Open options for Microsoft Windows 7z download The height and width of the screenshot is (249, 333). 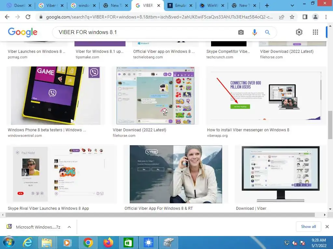[69, 227]
